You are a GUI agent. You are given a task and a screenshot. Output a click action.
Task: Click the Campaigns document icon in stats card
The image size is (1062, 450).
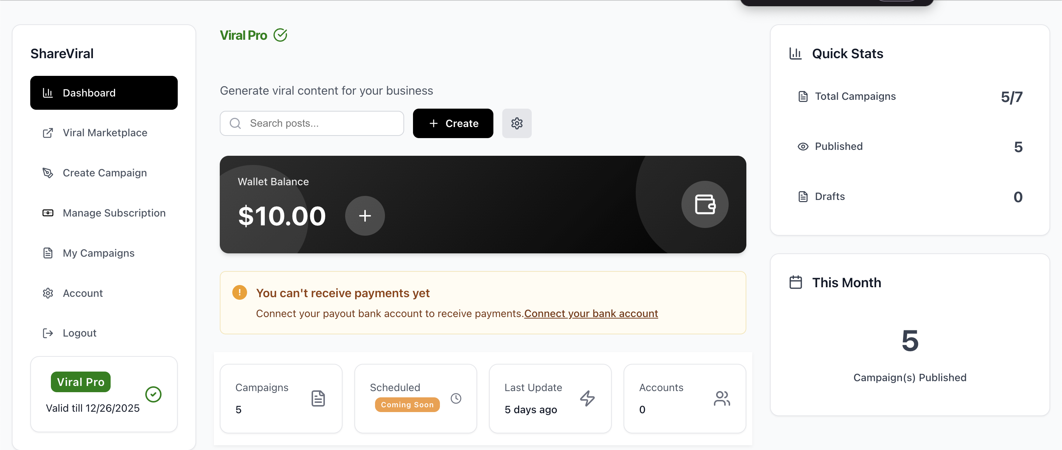coord(318,398)
